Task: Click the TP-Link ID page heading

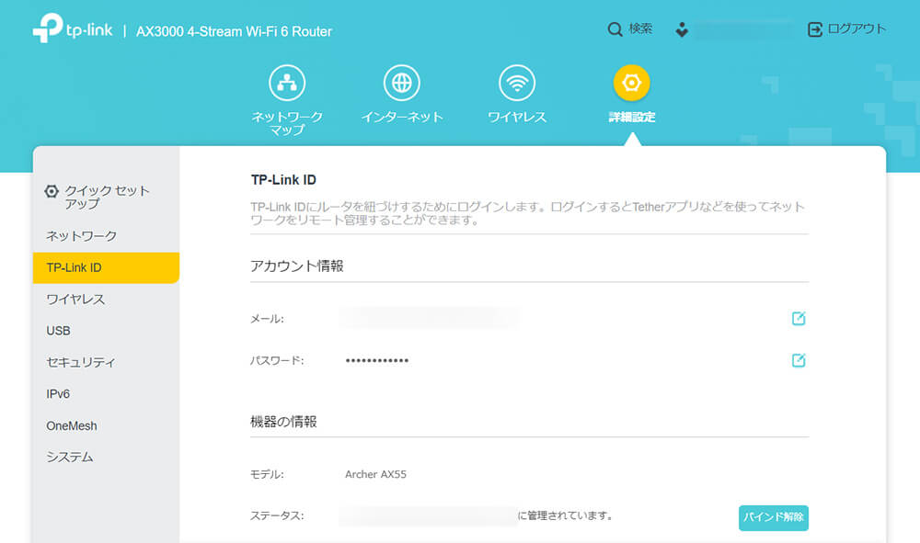Action: tap(283, 180)
